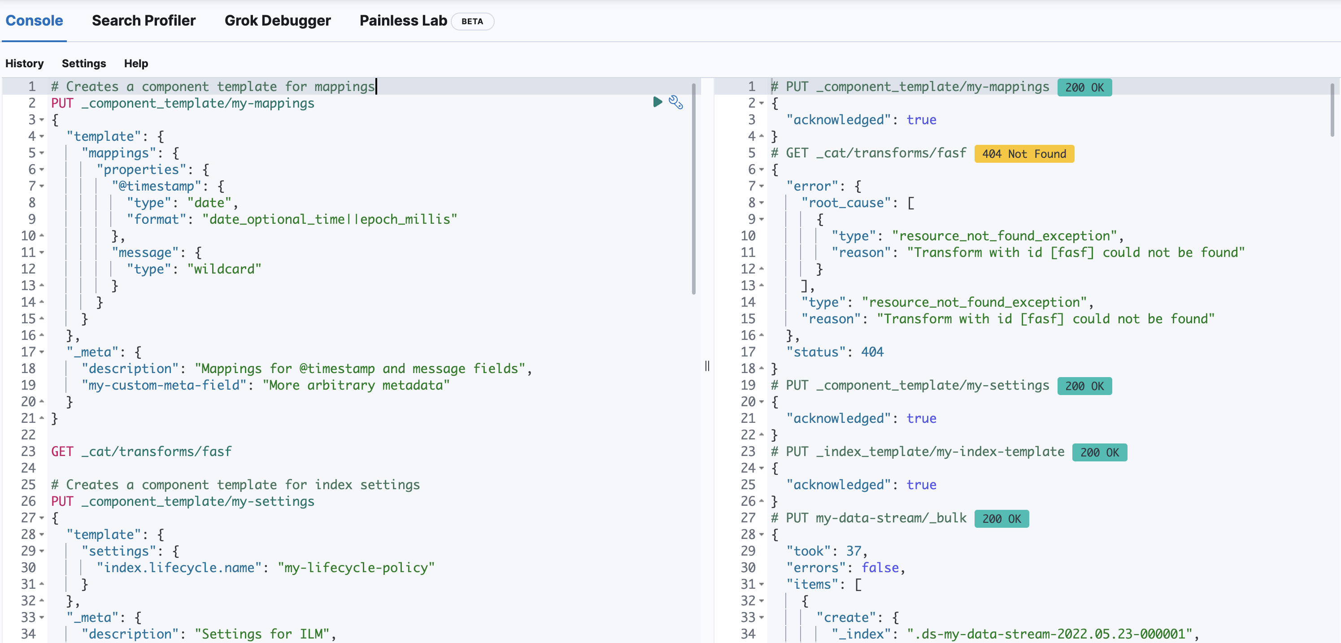The image size is (1341, 643).
Task: Collapse the "template" block at editor line 4
Action: 42,136
